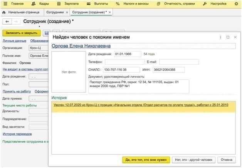Open the dismissal history record link

point(140,105)
